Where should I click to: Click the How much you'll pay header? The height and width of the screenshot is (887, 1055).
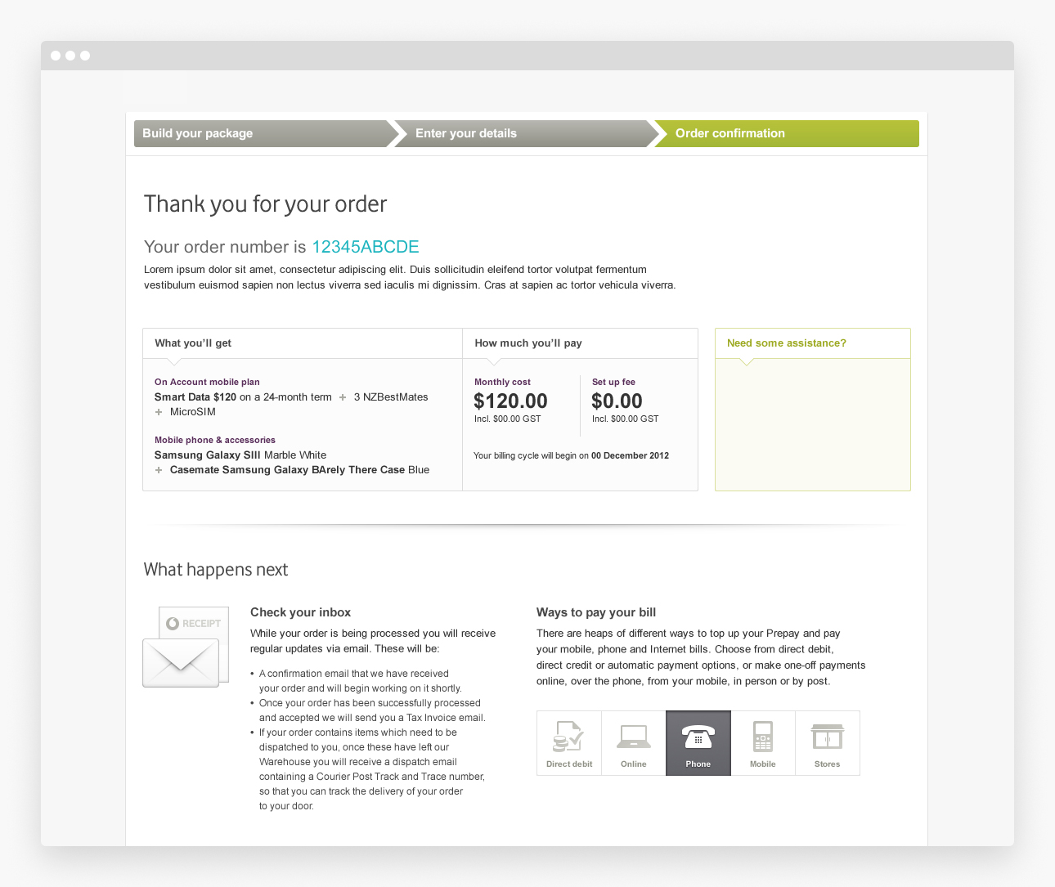click(x=528, y=343)
